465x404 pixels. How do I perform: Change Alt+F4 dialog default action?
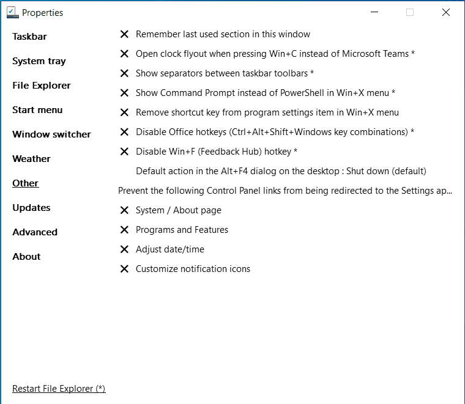[x=281, y=171]
